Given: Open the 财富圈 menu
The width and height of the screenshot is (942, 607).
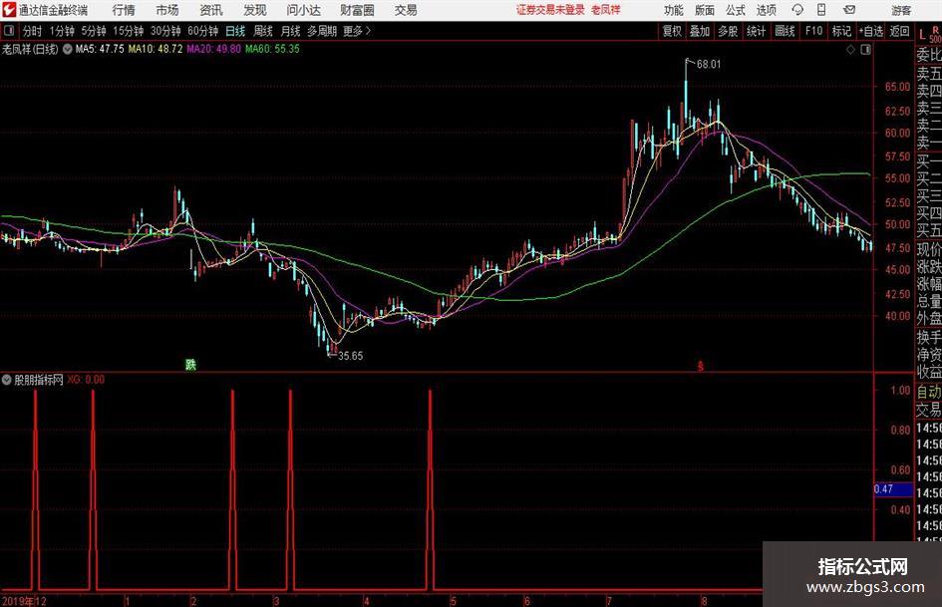Looking at the screenshot, I should [x=357, y=10].
